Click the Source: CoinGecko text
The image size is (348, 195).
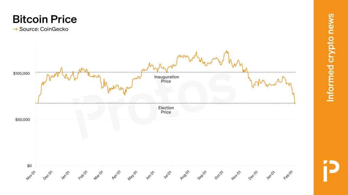coord(43,29)
